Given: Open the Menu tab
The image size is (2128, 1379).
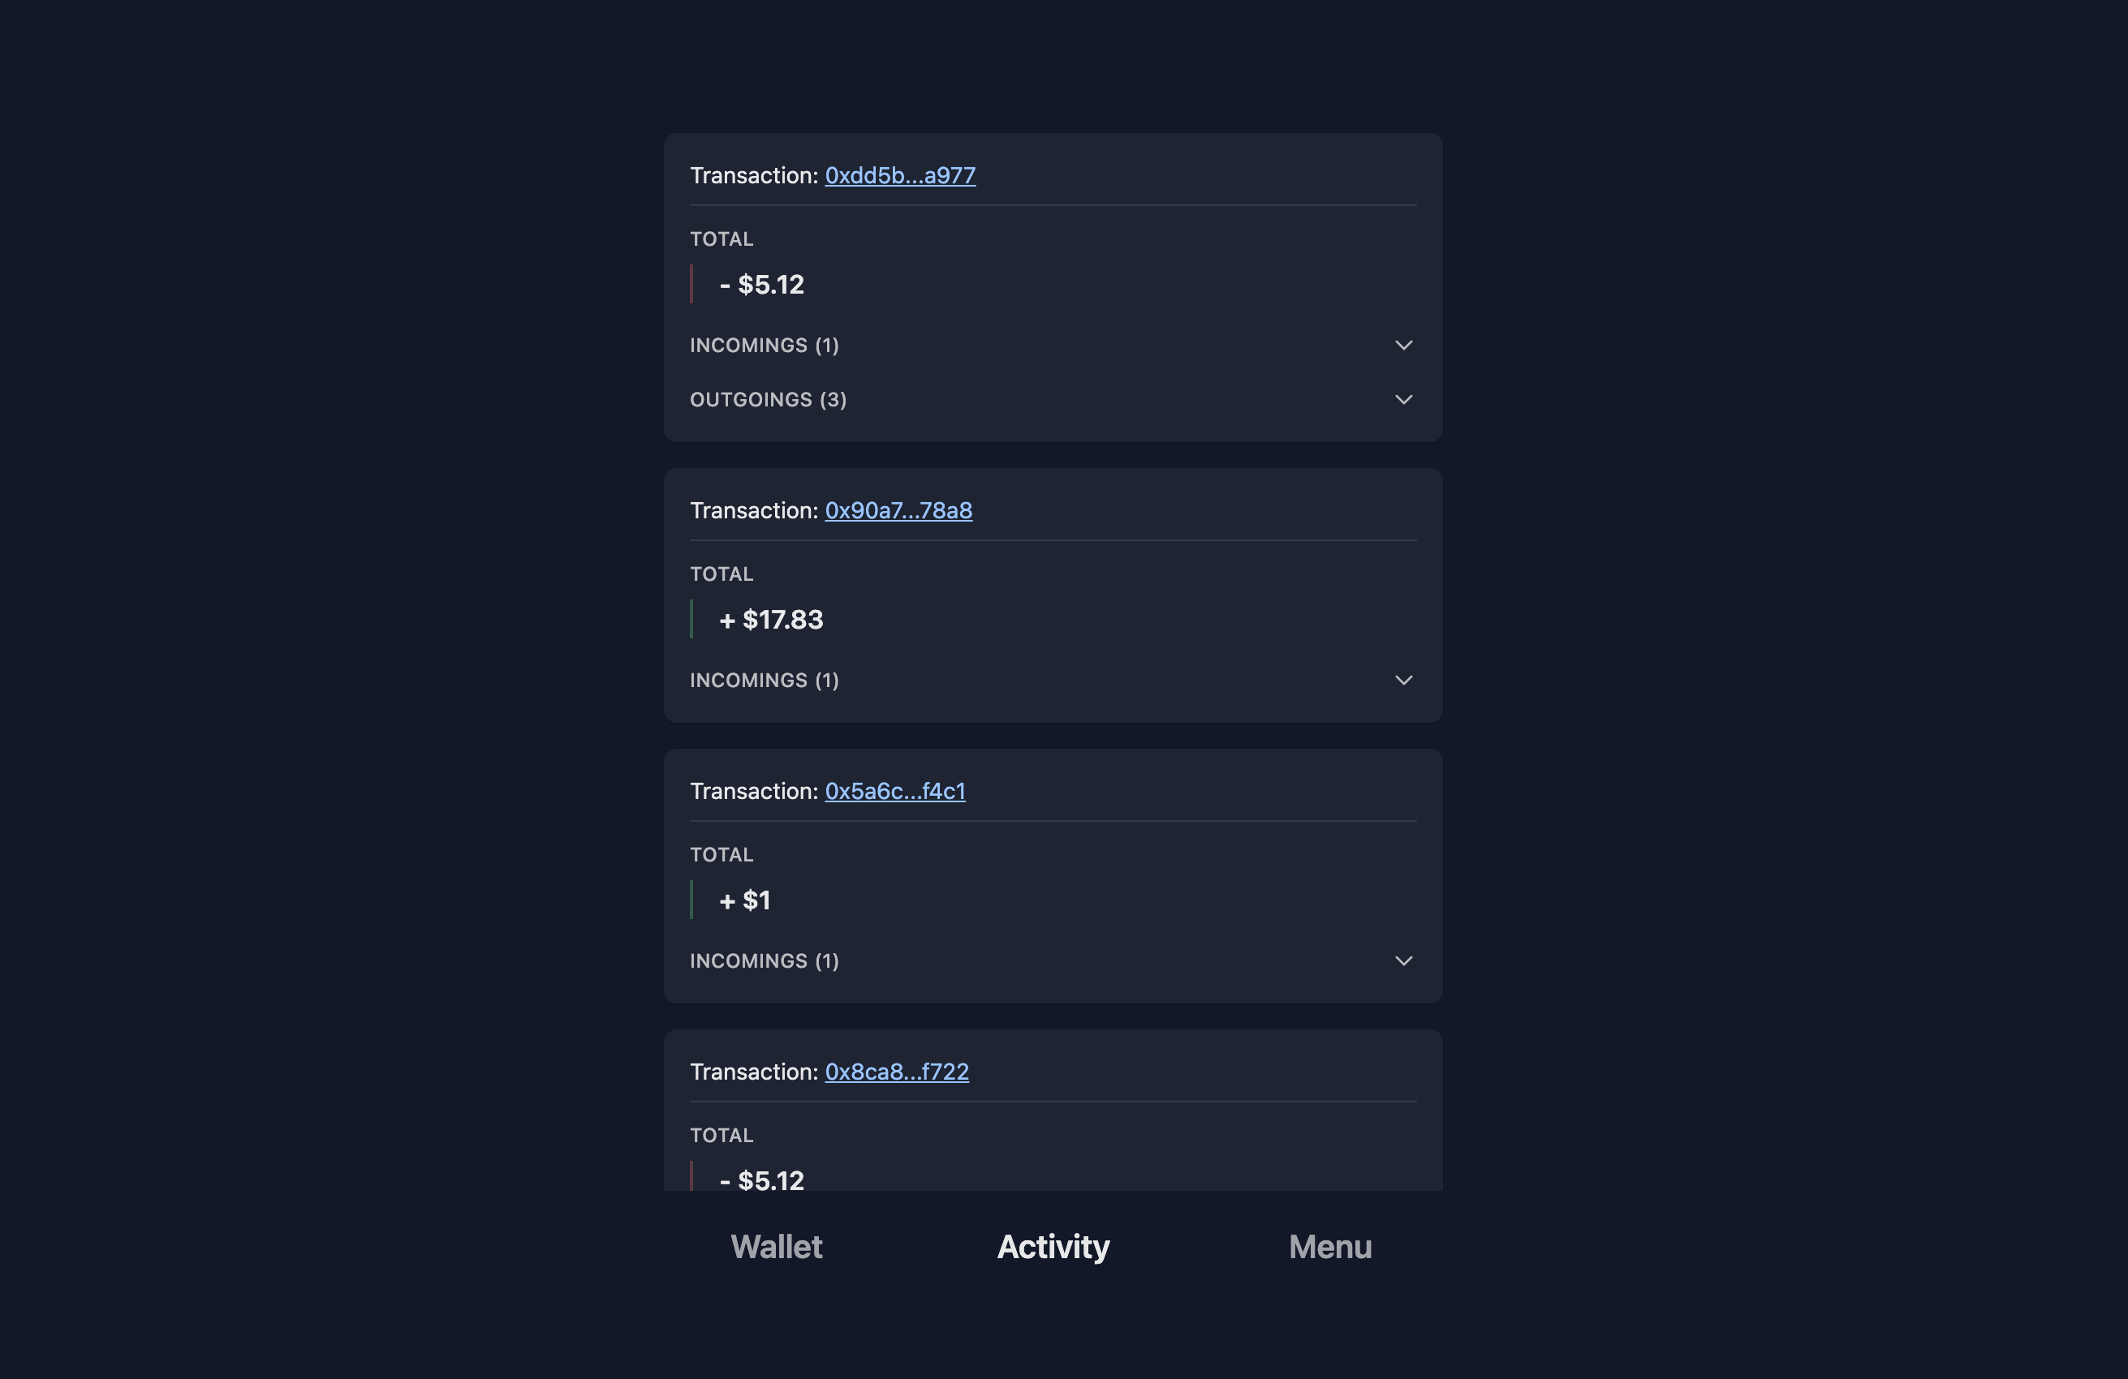Looking at the screenshot, I should pos(1330,1247).
